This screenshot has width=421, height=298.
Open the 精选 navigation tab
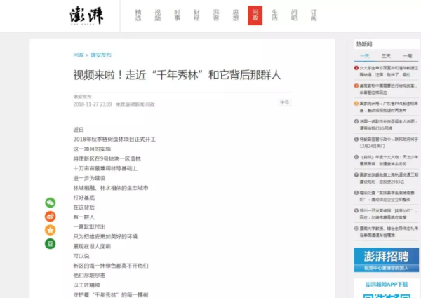[x=138, y=15]
